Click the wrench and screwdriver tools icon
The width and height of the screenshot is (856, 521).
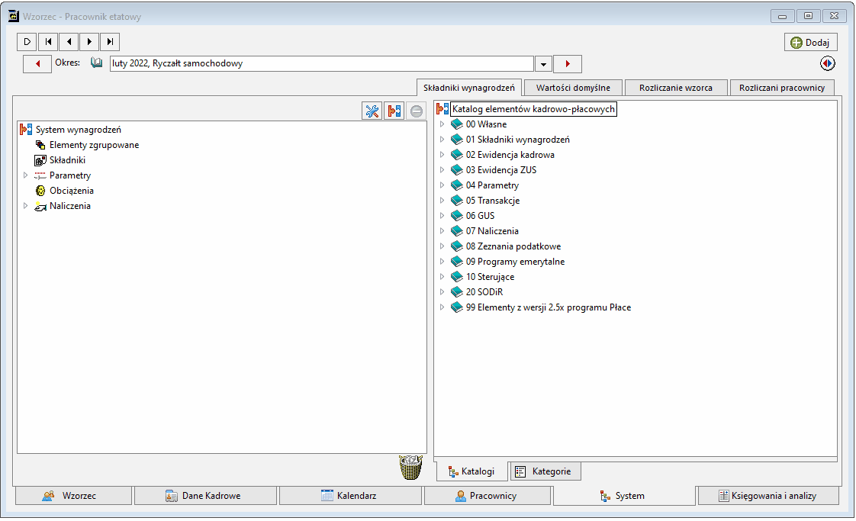(372, 111)
